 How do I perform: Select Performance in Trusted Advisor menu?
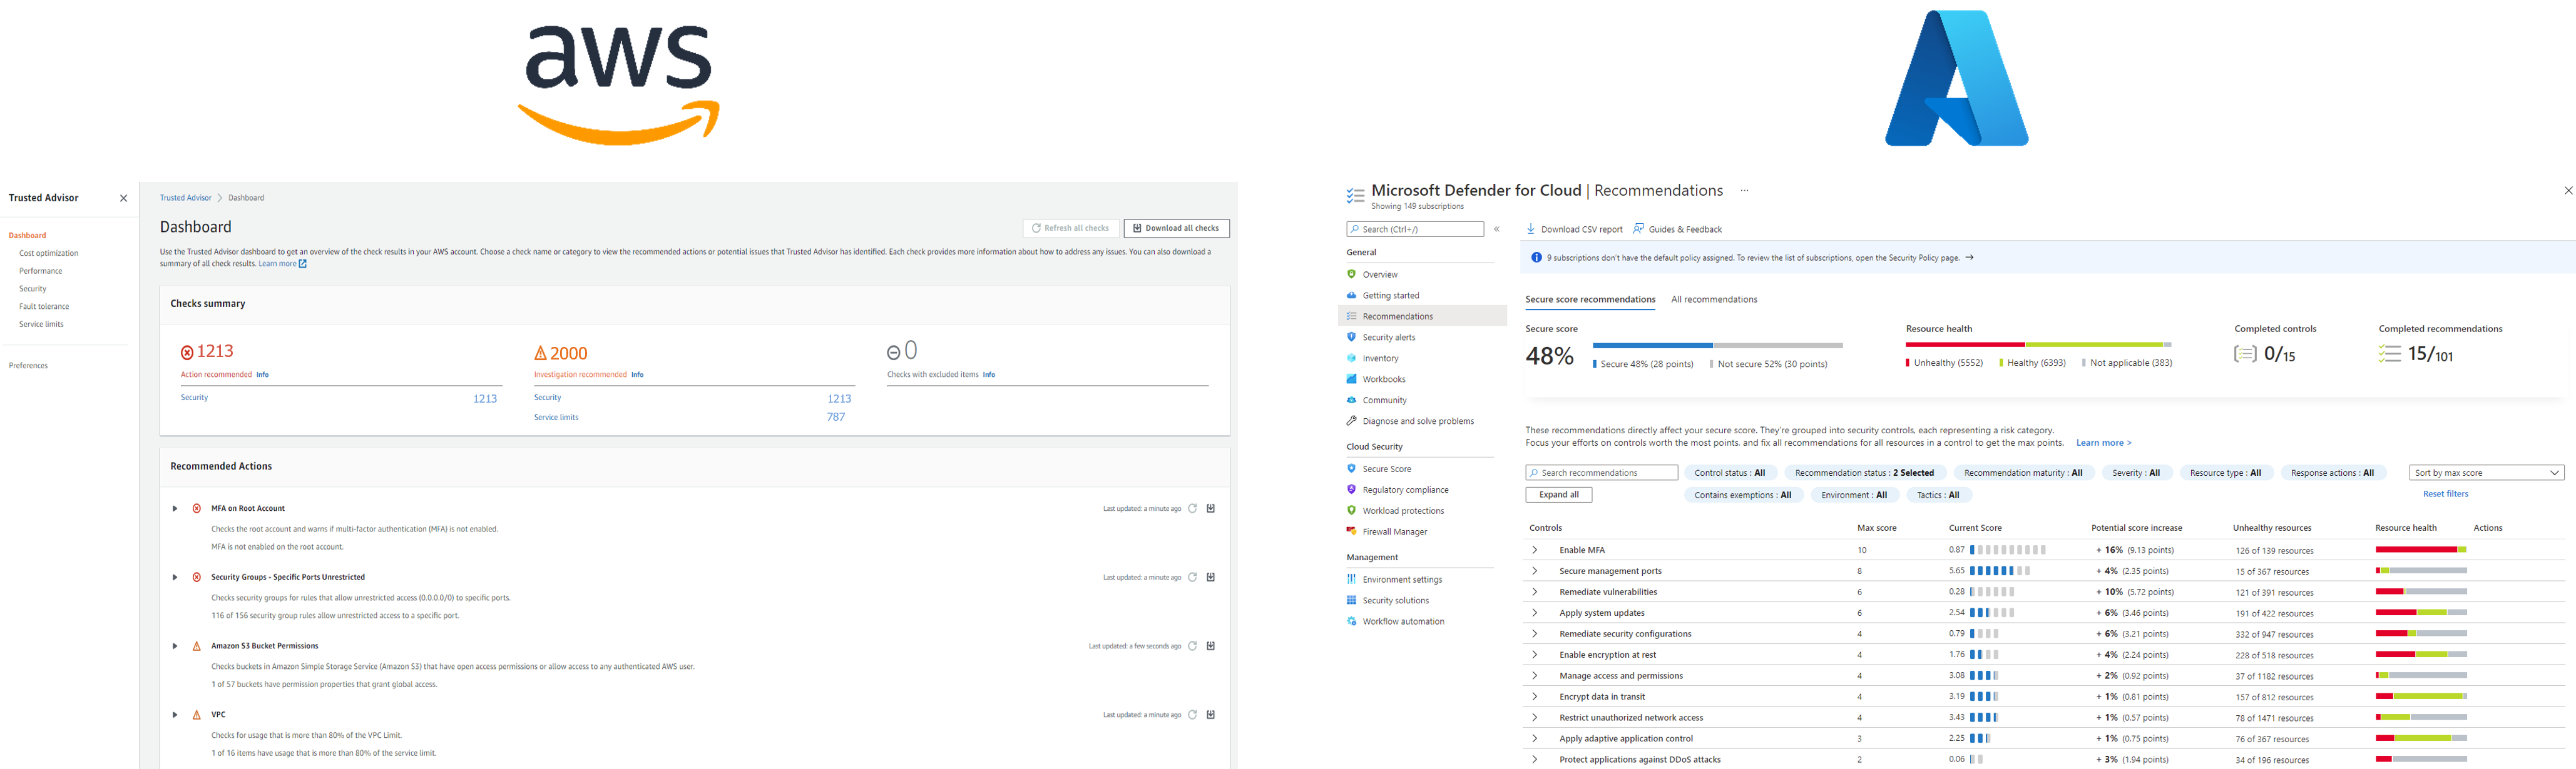click(x=41, y=271)
